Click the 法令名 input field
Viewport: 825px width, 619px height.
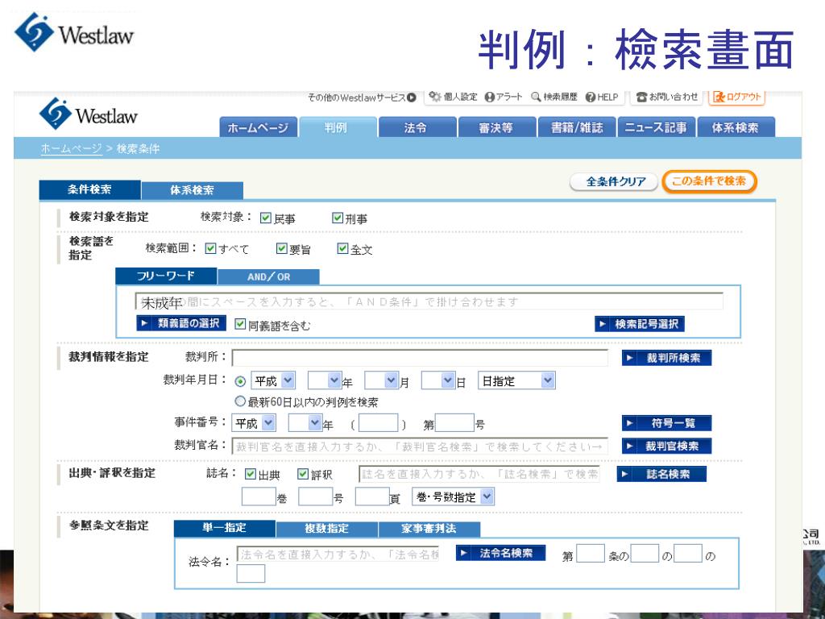point(338,554)
